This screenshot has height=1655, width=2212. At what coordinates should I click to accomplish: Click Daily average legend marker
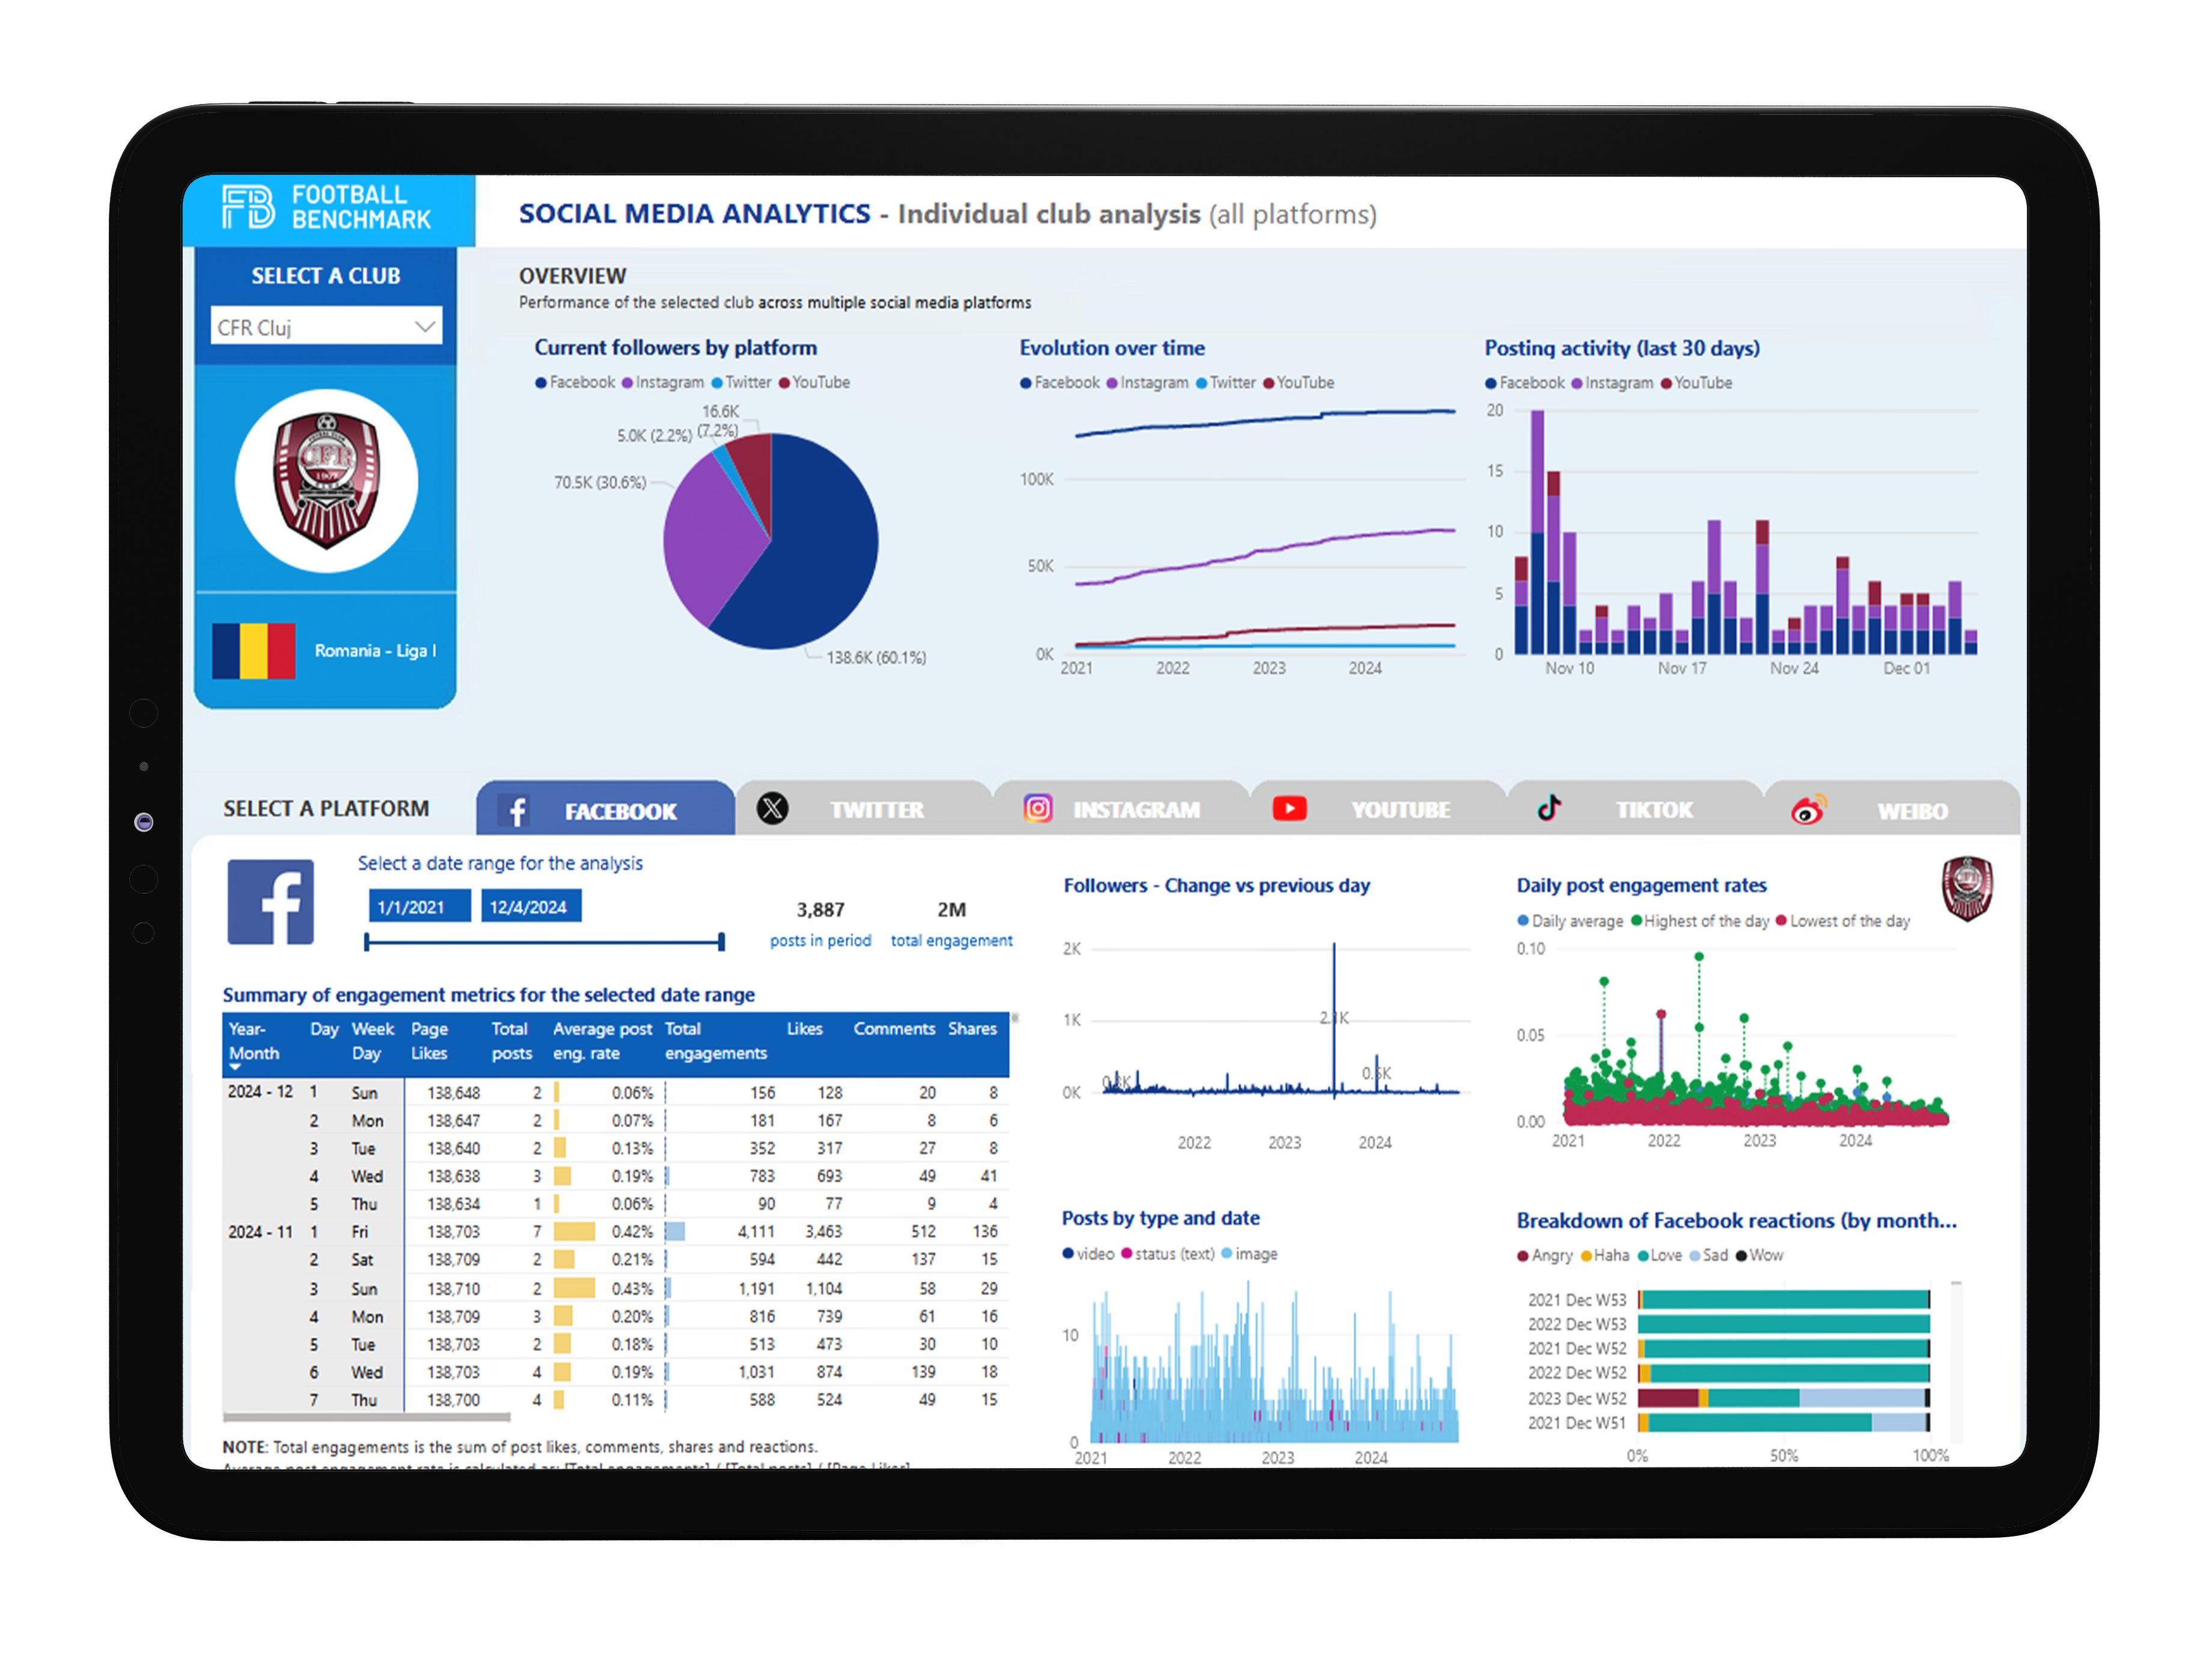(1523, 921)
